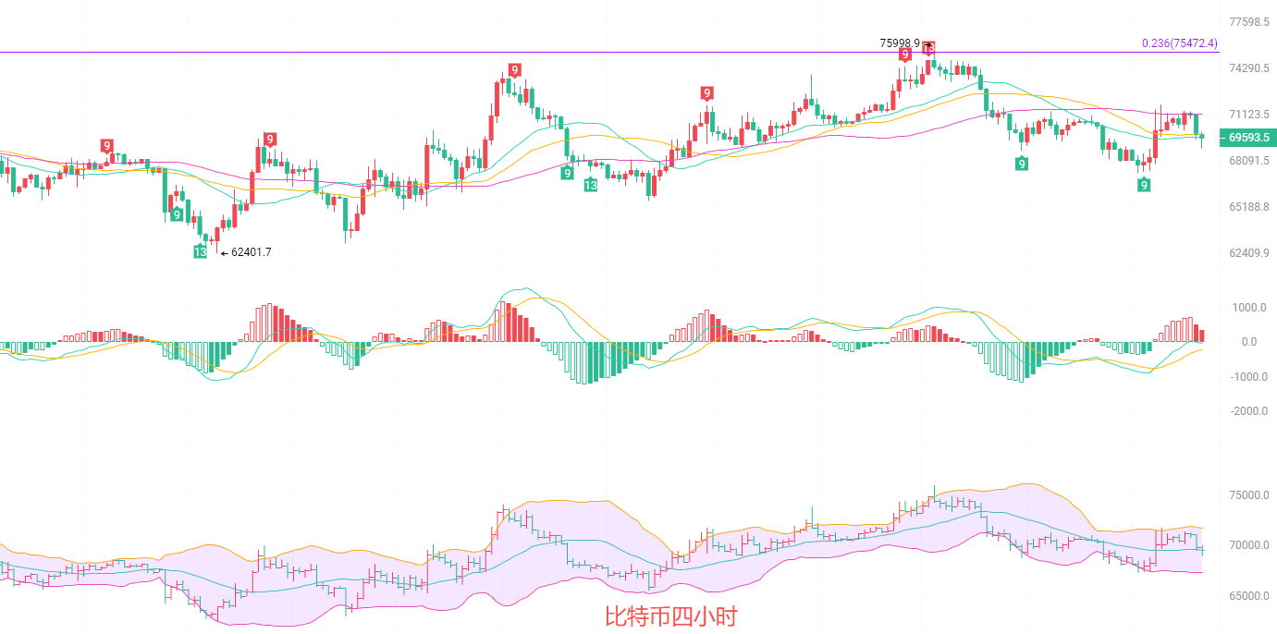Click the second green 13 marker from left
The height and width of the screenshot is (634, 1277).
[x=590, y=185]
